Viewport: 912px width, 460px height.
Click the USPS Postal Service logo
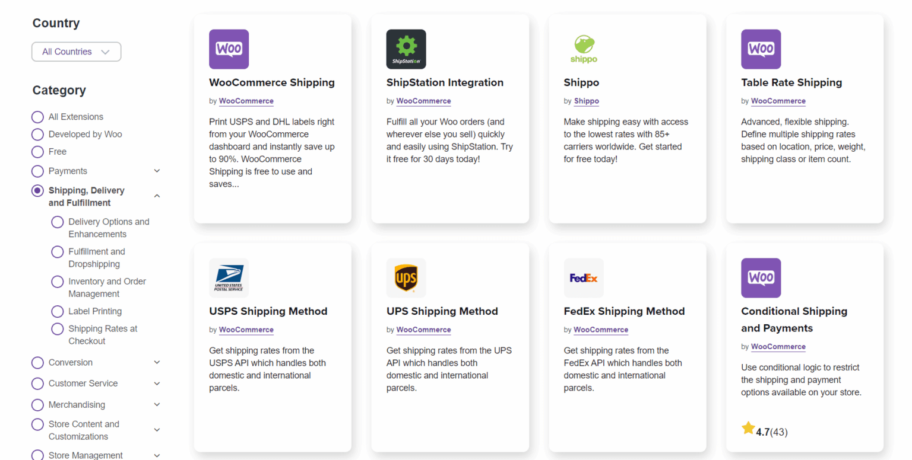click(x=229, y=277)
